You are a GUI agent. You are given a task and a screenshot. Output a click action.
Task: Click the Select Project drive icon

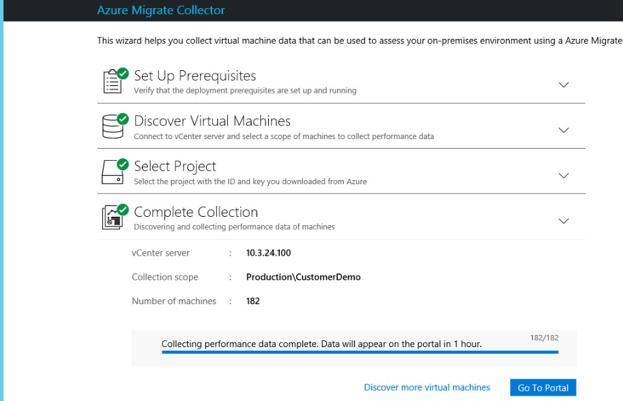coord(112,173)
